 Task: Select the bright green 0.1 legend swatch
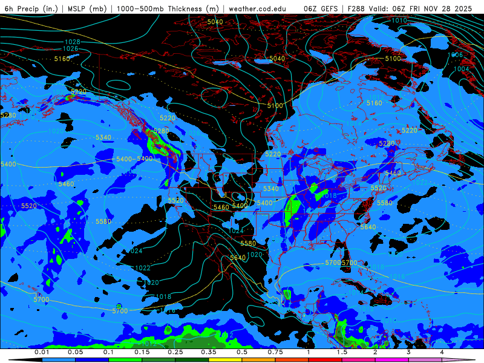[125, 360]
